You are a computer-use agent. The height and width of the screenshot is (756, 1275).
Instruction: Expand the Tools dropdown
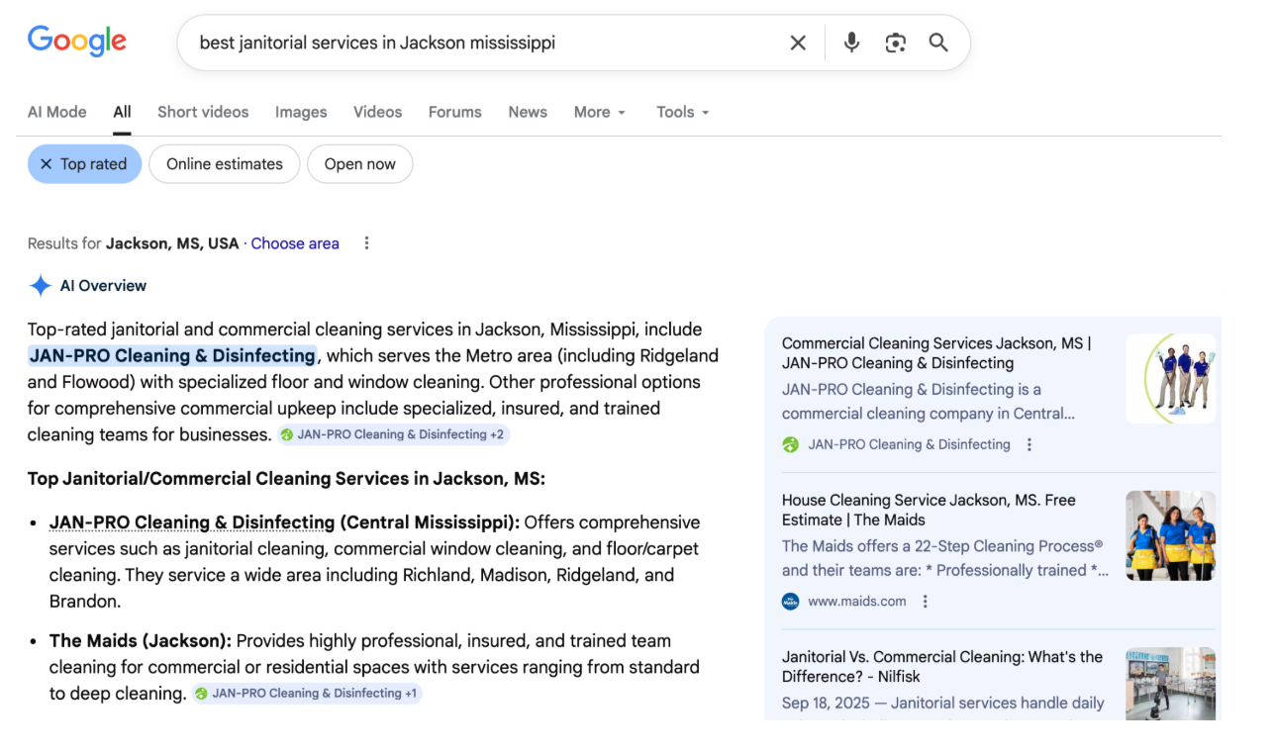pos(683,112)
